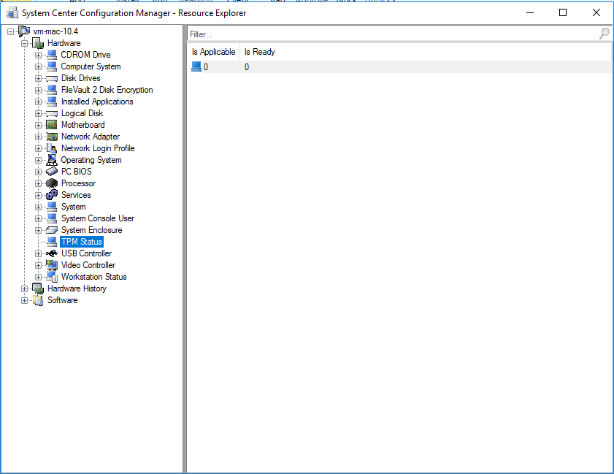
Task: Collapse the vm-mac-10.4 root node
Action: click(11, 31)
